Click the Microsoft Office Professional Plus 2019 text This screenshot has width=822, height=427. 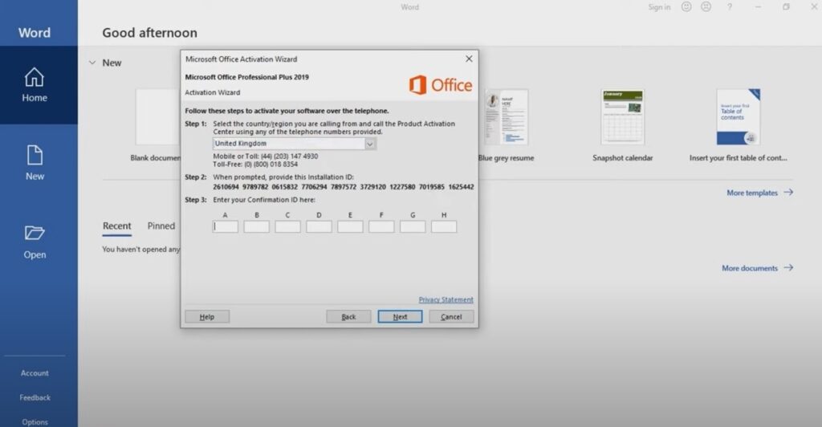coord(247,77)
